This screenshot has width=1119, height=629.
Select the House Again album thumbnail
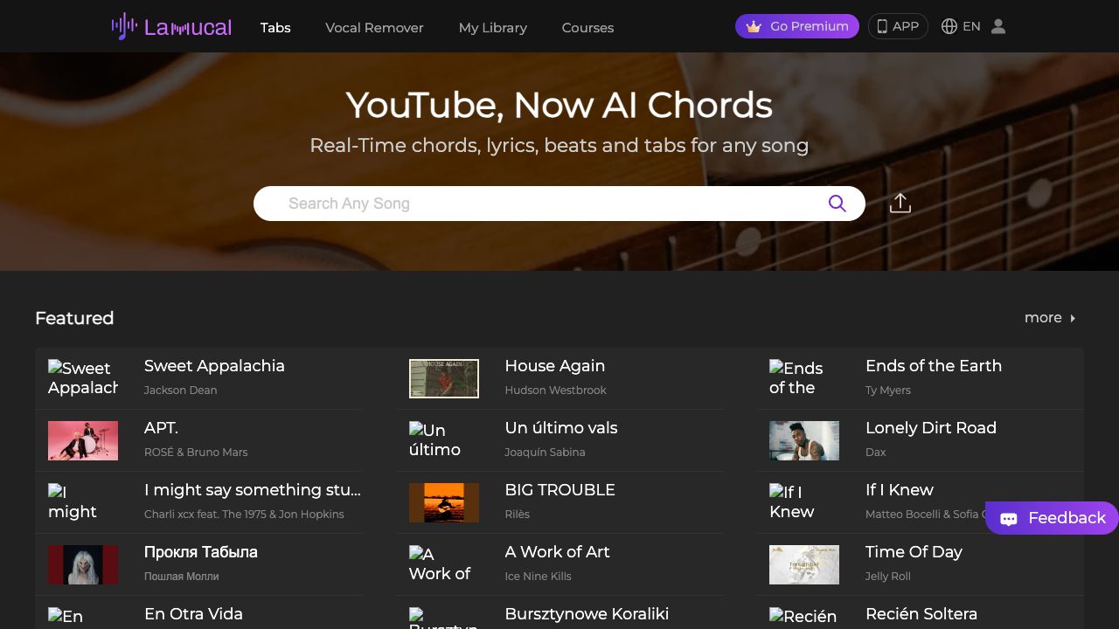point(444,378)
